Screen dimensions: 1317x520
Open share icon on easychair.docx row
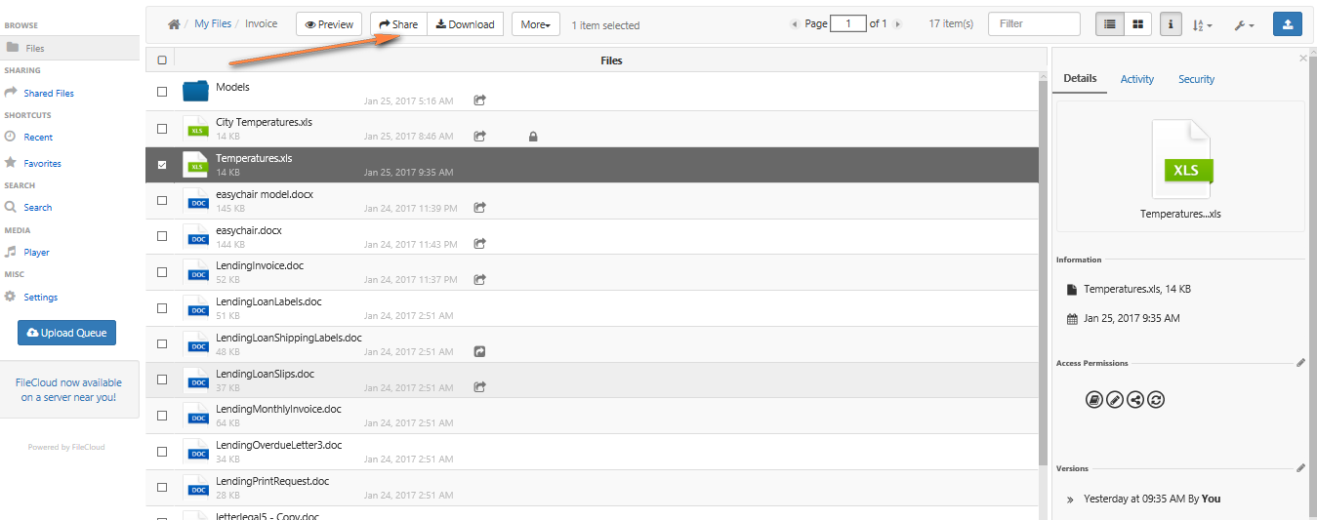(x=480, y=244)
